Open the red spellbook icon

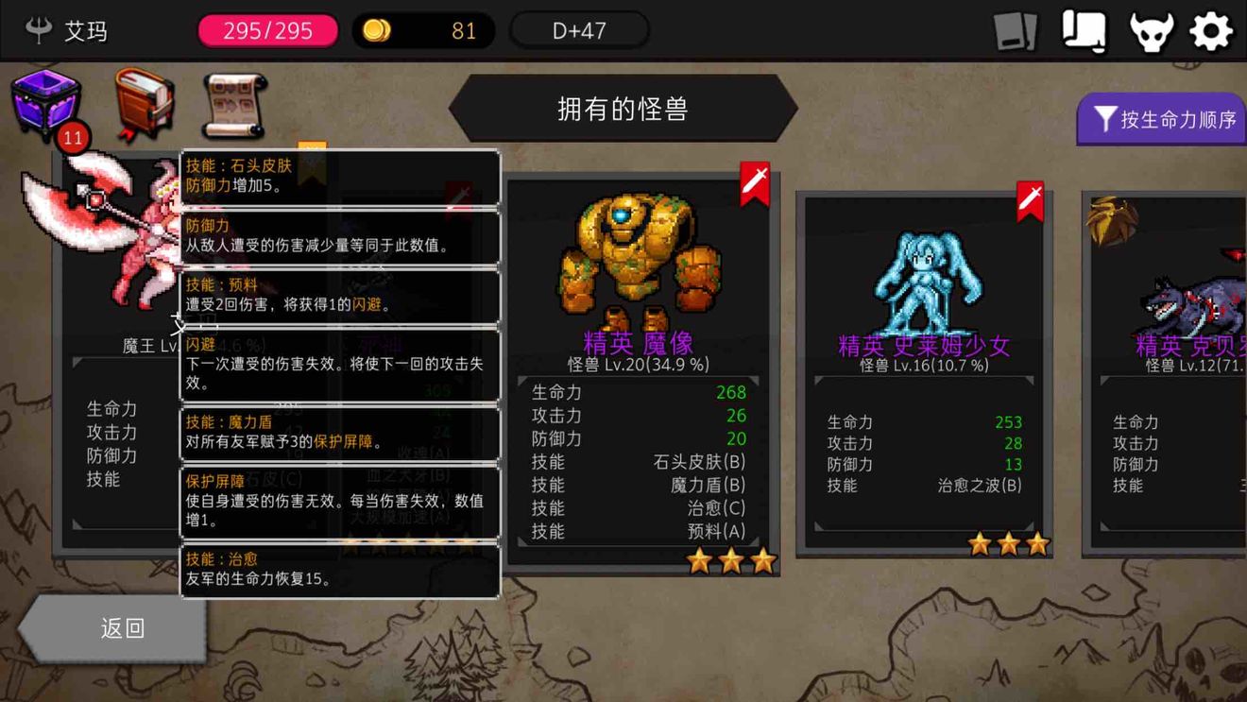pyautogui.click(x=145, y=103)
